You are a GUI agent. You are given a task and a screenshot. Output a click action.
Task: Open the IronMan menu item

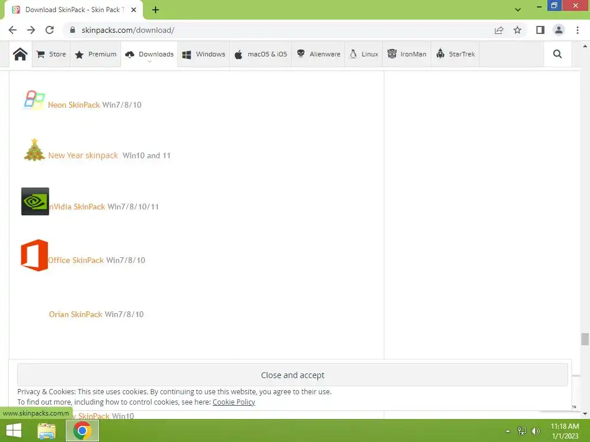[407, 54]
